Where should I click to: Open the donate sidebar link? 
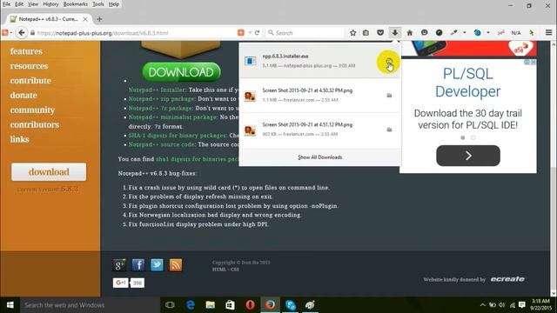pyautogui.click(x=23, y=95)
